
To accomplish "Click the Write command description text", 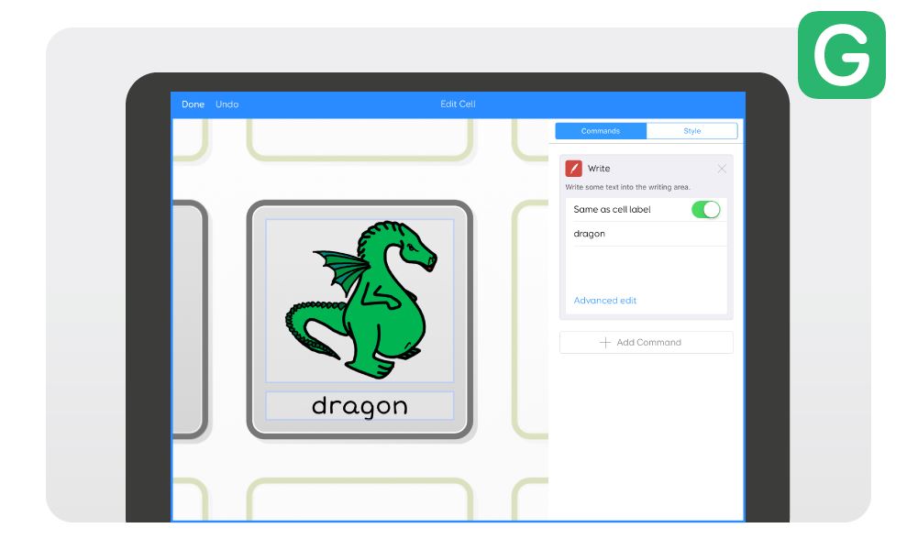I will pos(627,187).
